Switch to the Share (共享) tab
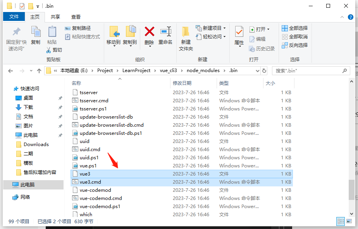The height and width of the screenshot is (229, 358). coord(55,17)
